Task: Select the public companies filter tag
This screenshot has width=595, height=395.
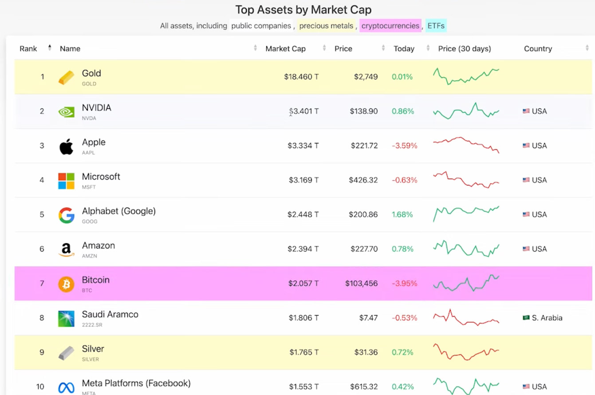Action: (260, 26)
